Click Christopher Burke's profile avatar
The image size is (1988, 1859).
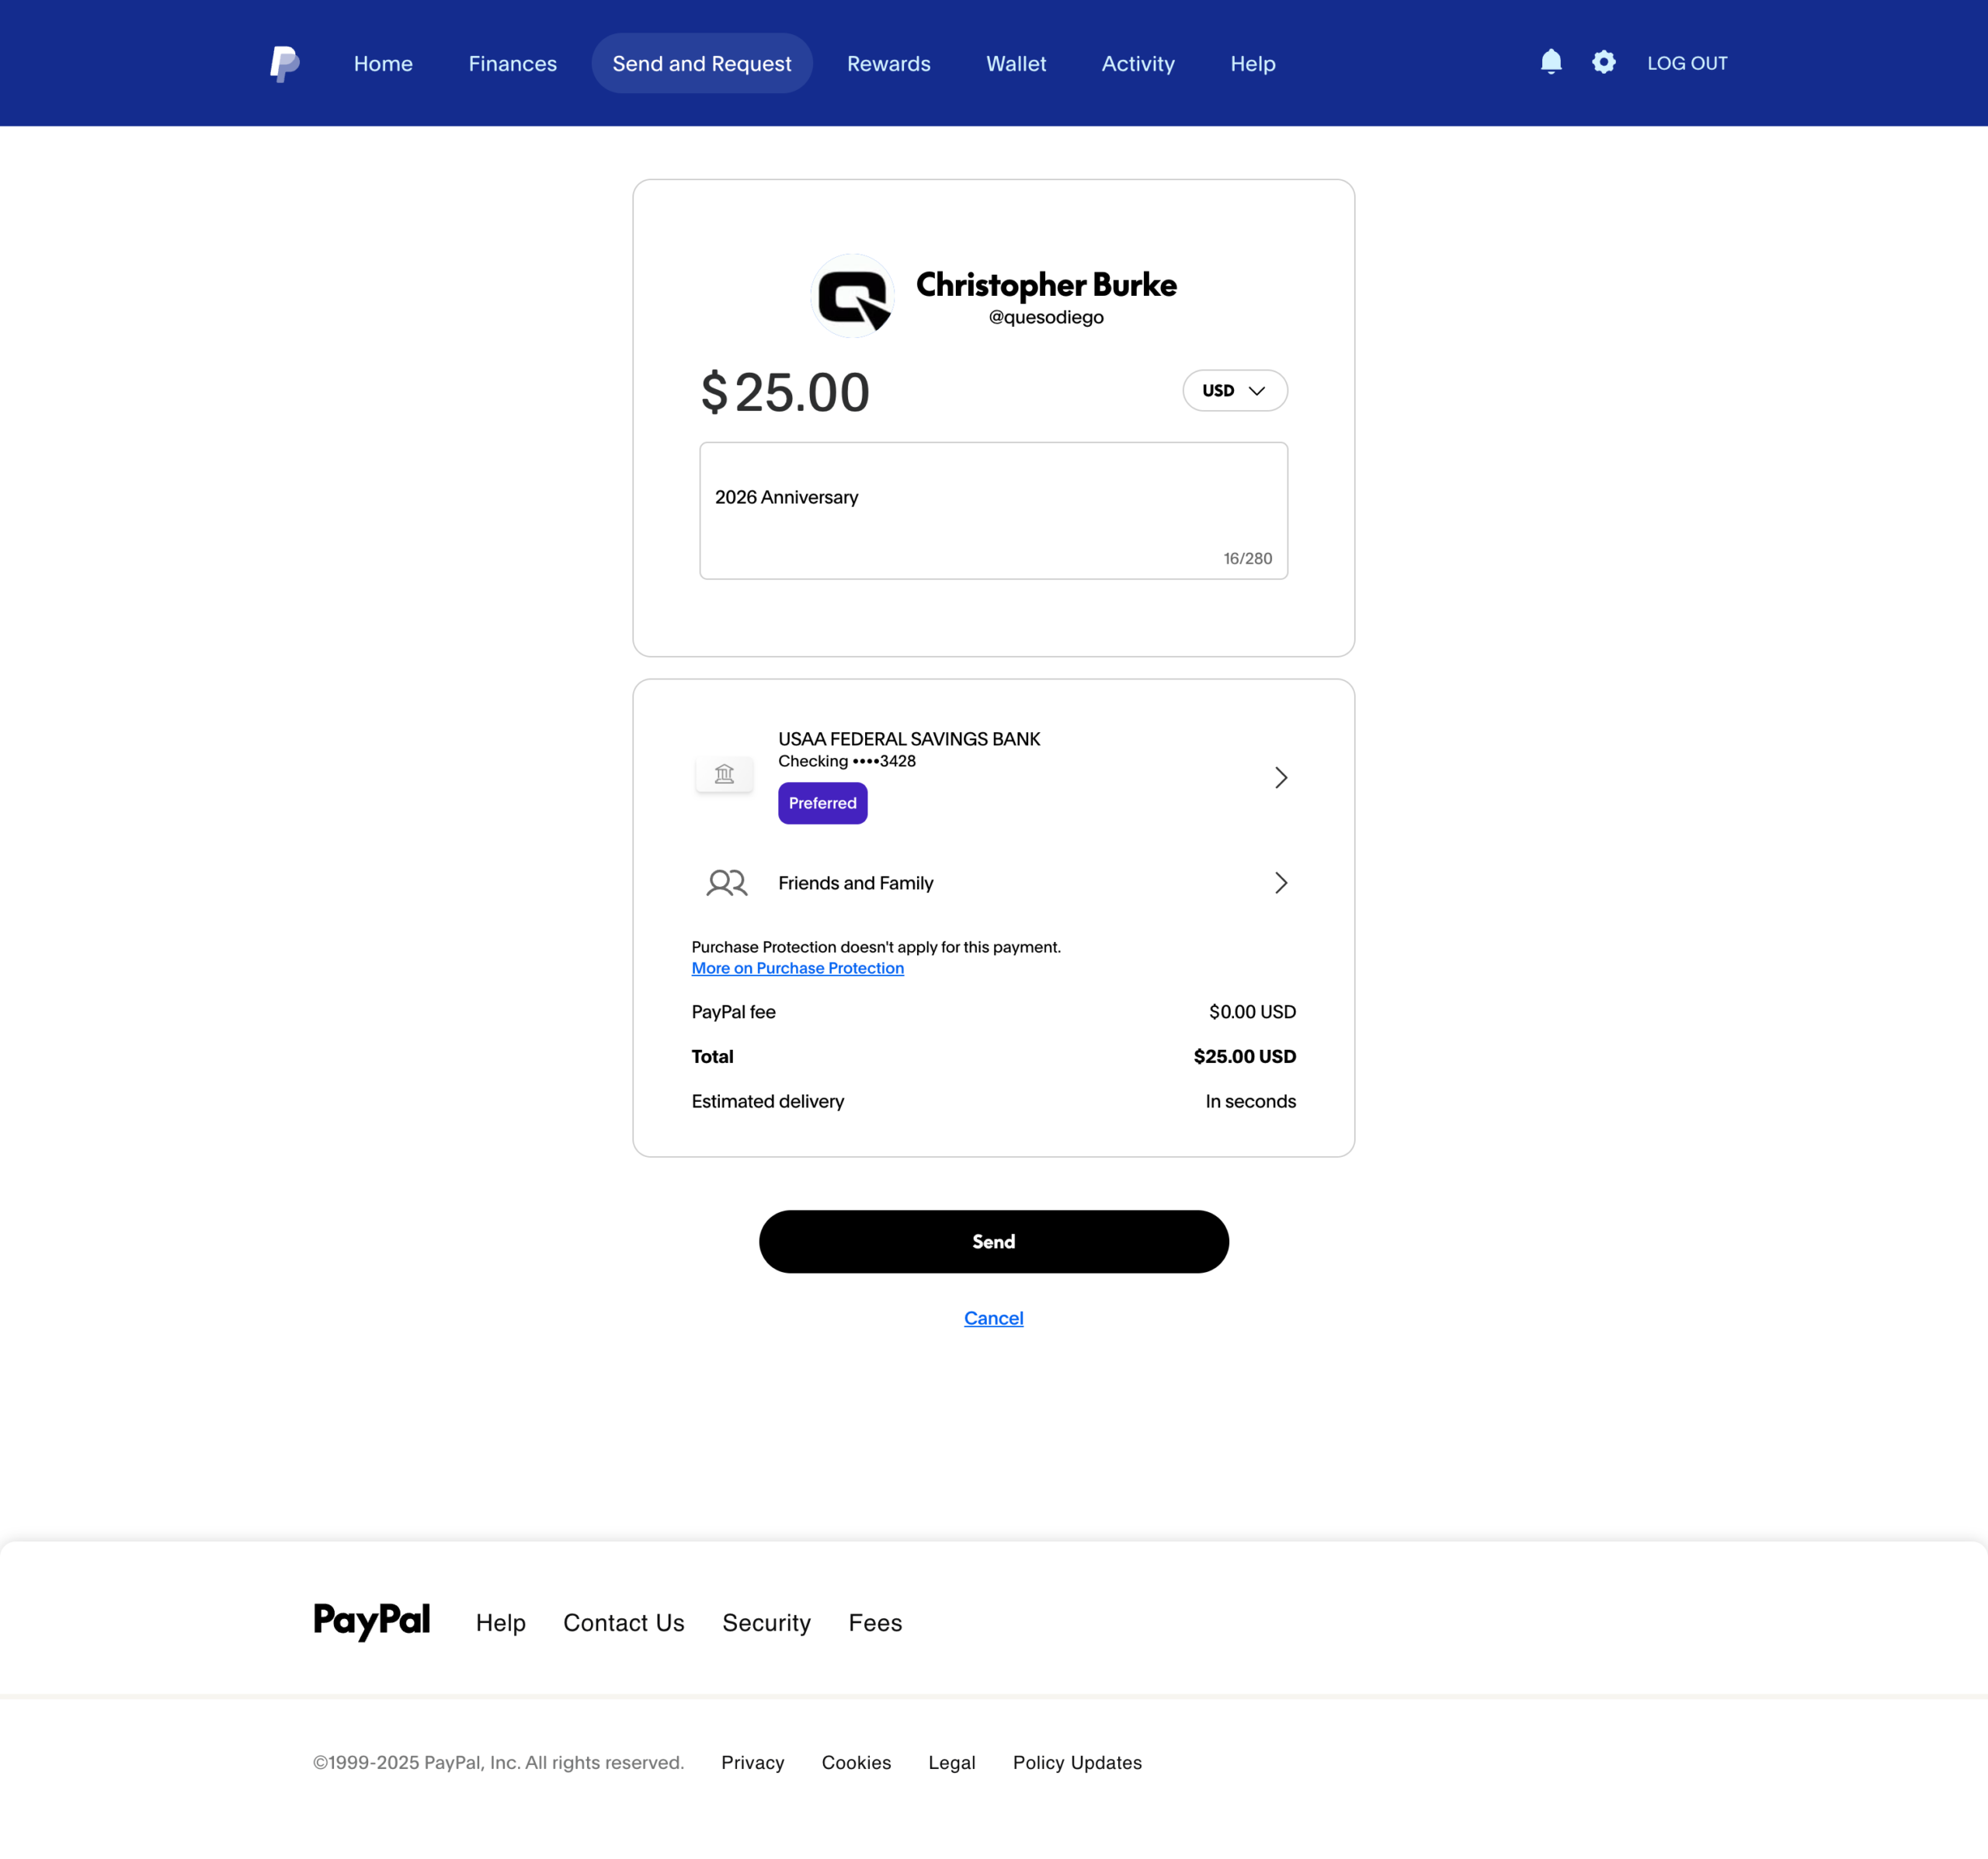pos(853,297)
